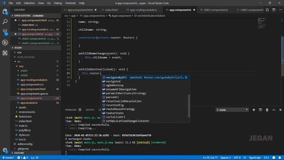Show more info for navigateByUrl suggestion
The image size is (284, 160).
186,77
